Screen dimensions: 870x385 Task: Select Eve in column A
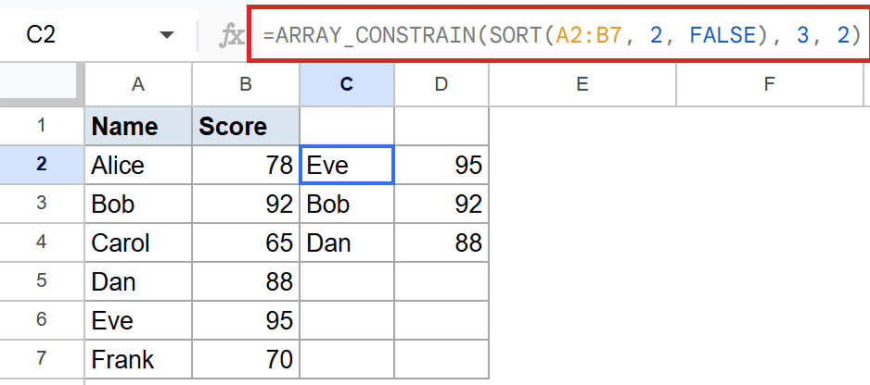coord(138,320)
